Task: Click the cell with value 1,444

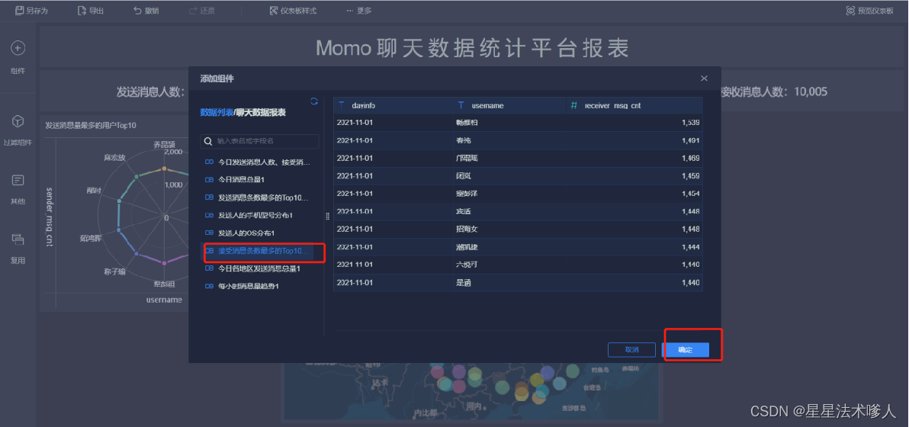Action: pyautogui.click(x=634, y=247)
